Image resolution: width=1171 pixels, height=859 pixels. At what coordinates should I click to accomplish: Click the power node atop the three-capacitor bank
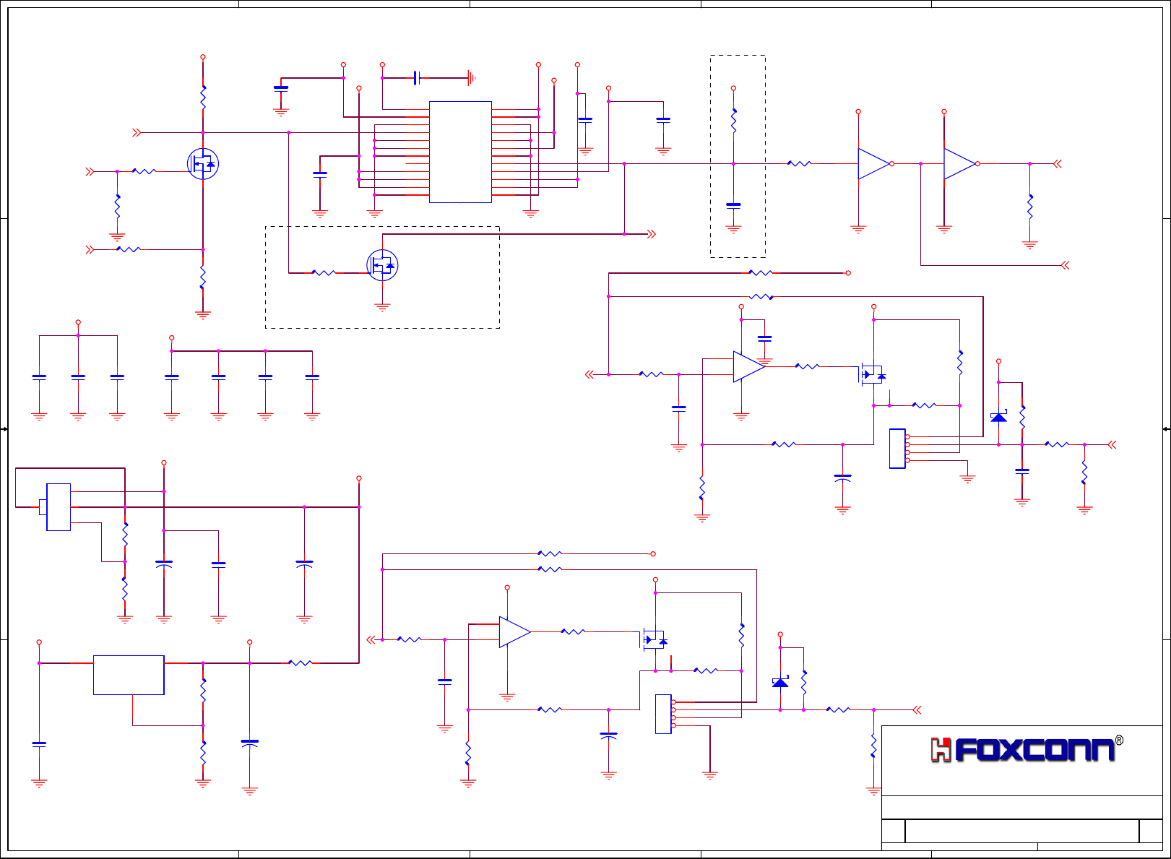tap(78, 323)
